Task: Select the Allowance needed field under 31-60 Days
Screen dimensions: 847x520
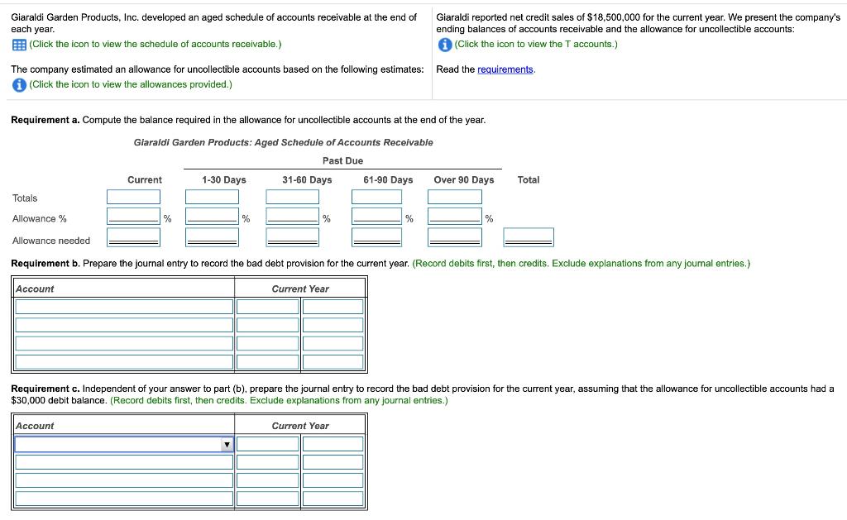Action: click(x=292, y=237)
